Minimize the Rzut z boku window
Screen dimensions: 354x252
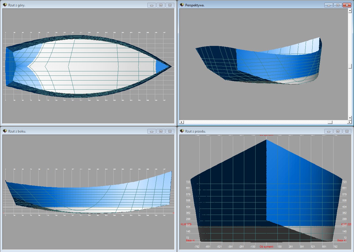[x=152, y=131]
